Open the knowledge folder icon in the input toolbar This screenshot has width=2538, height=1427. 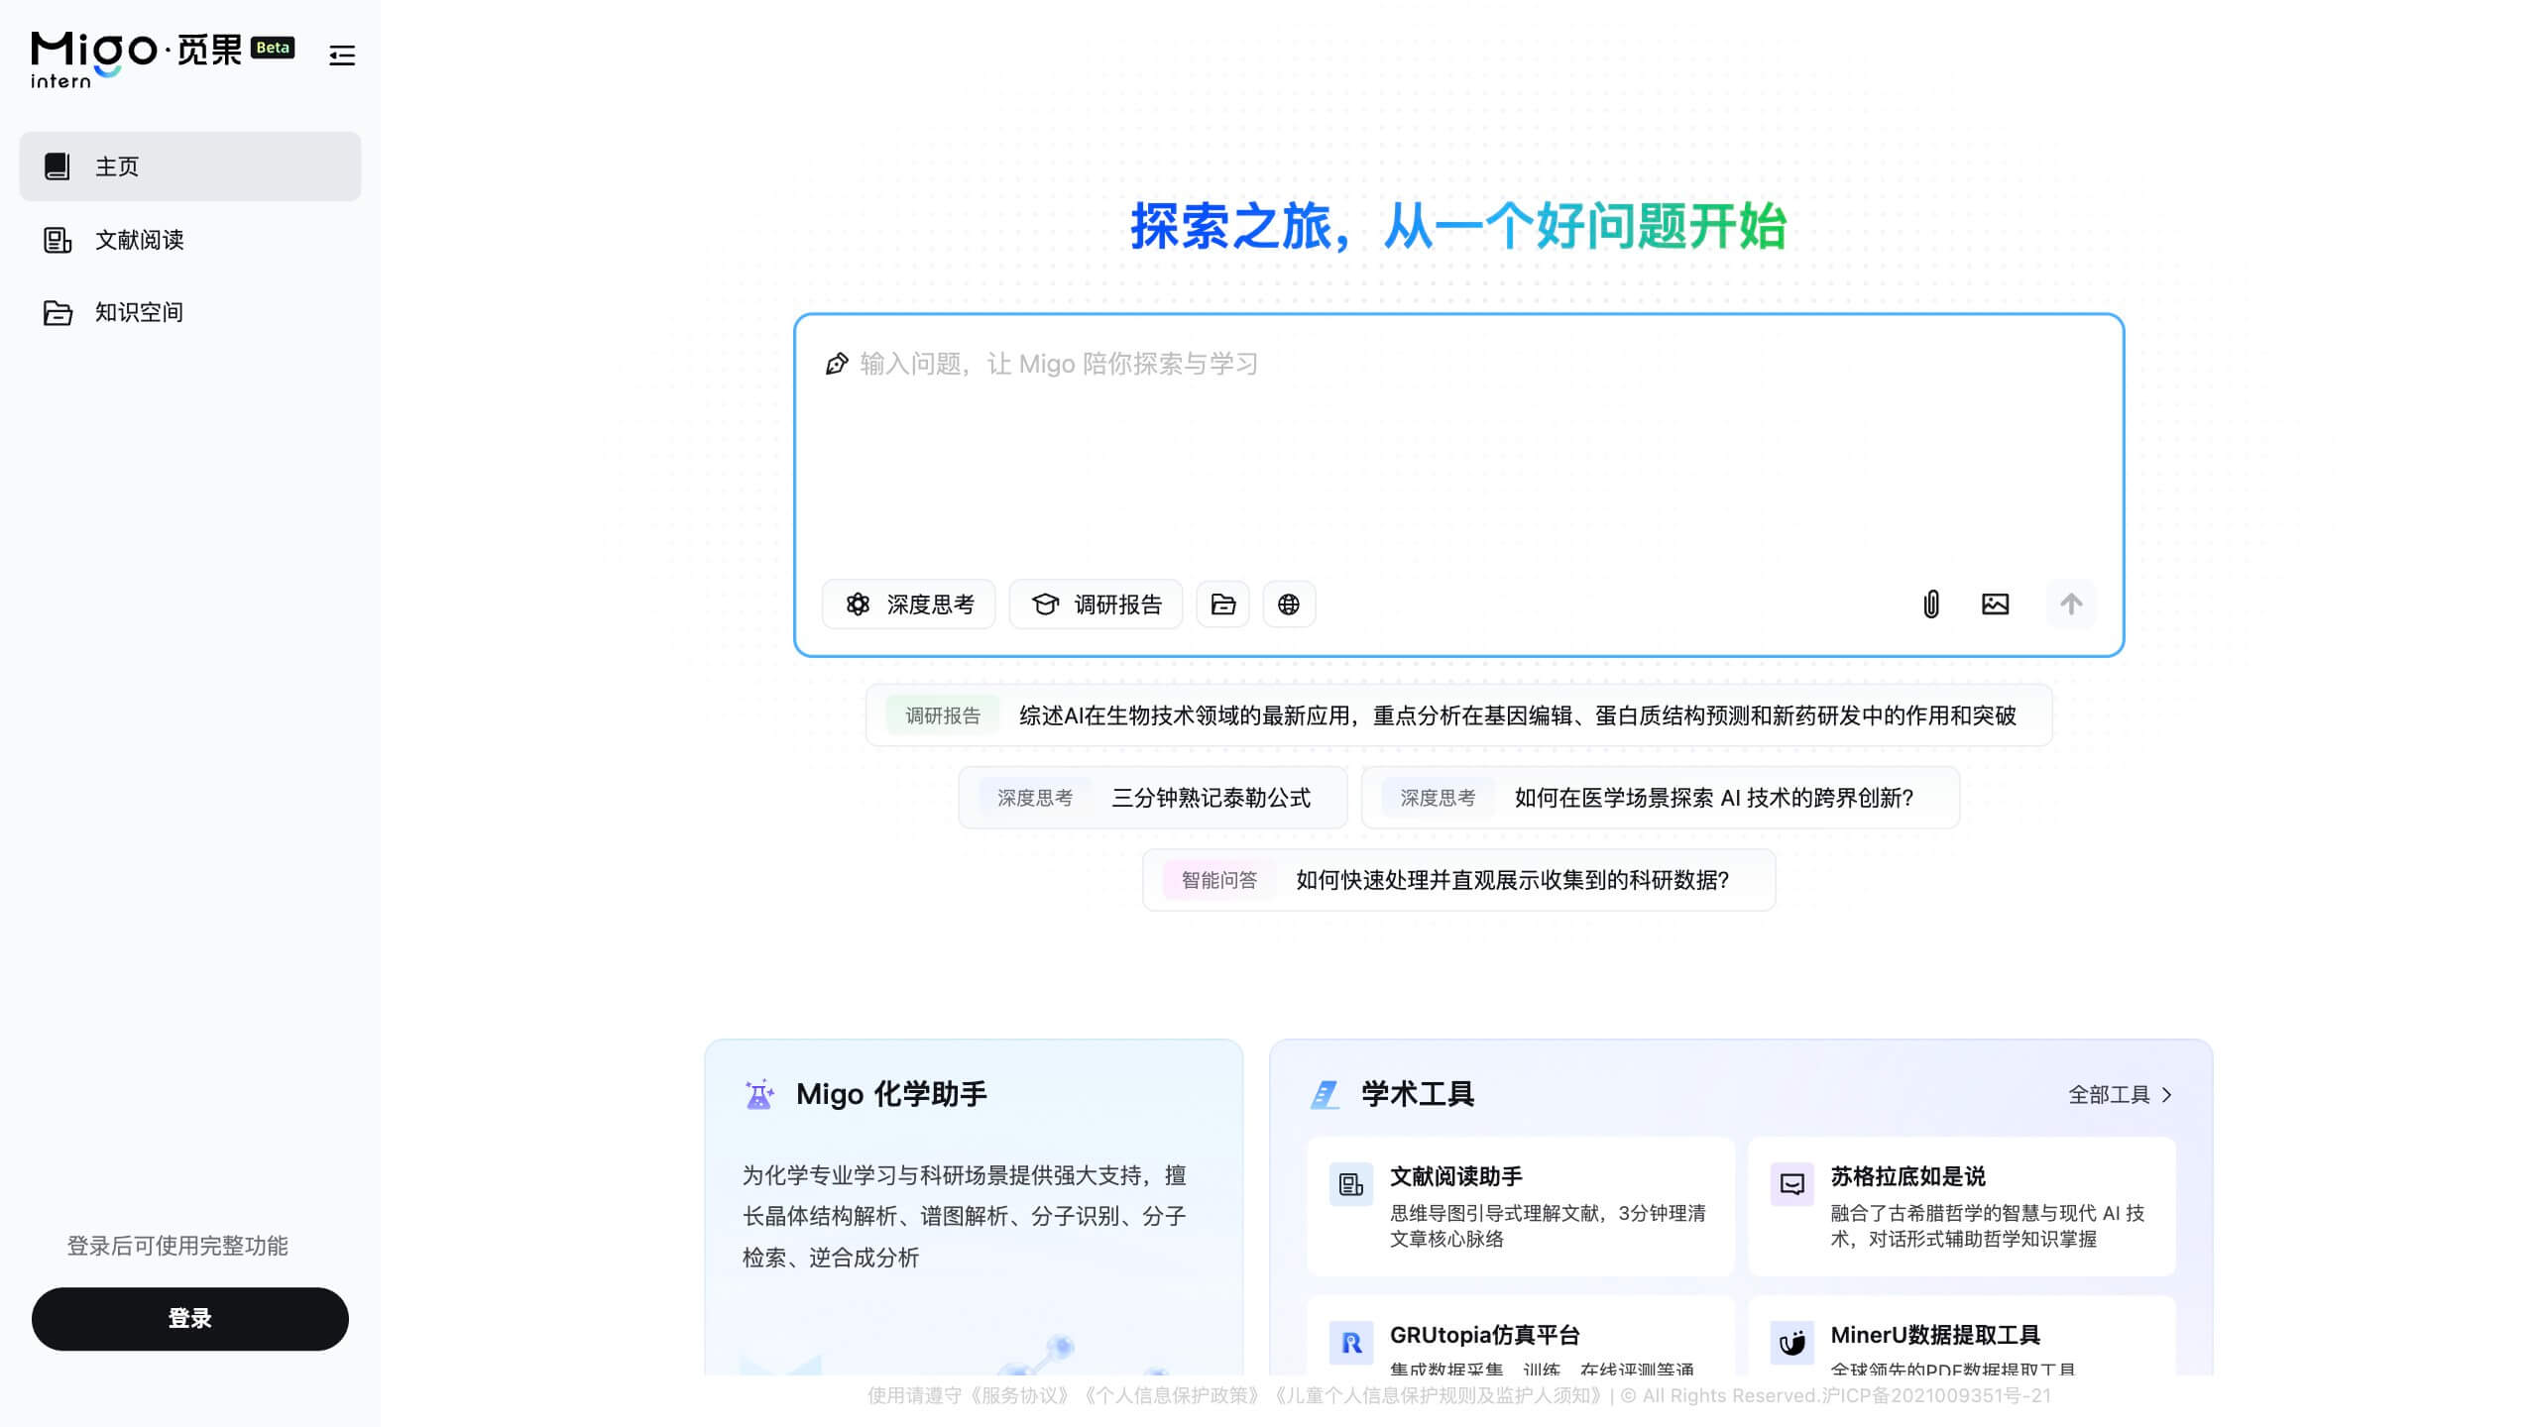[1222, 604]
